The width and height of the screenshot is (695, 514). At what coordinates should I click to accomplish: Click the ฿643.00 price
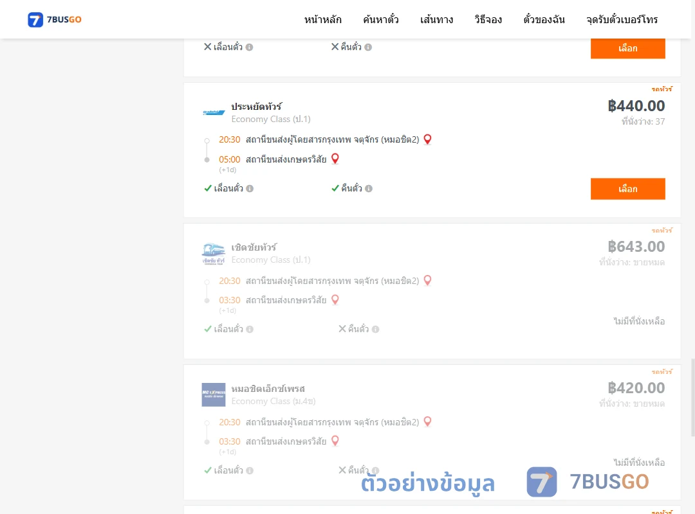click(636, 247)
